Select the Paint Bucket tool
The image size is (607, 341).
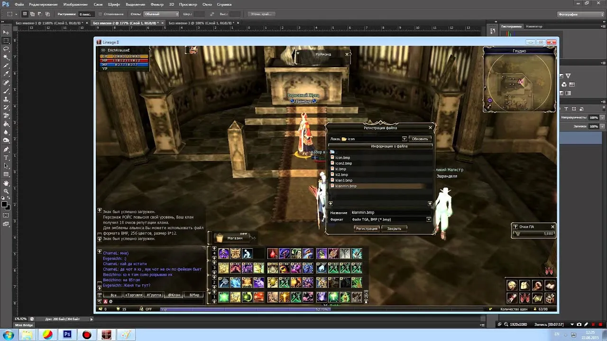(x=6, y=124)
